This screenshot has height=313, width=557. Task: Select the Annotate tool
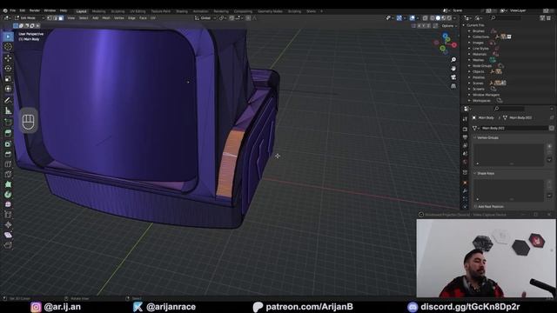tap(8, 101)
